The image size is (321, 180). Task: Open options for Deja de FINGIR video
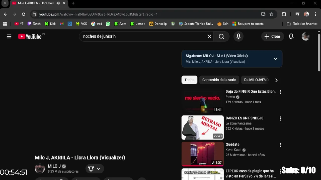(x=280, y=92)
